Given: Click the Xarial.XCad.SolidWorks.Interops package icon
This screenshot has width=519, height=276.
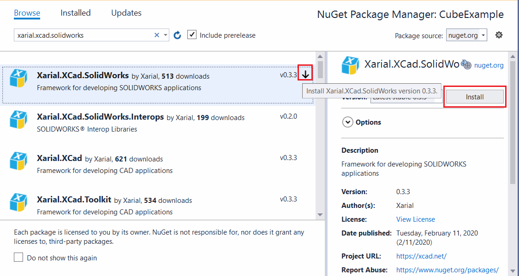Looking at the screenshot, I should pyautogui.click(x=18, y=120).
